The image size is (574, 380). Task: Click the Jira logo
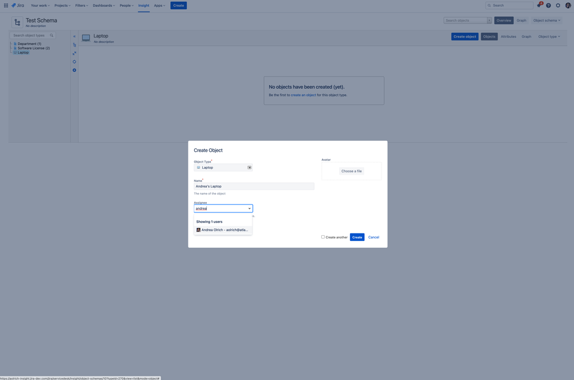tap(18, 6)
